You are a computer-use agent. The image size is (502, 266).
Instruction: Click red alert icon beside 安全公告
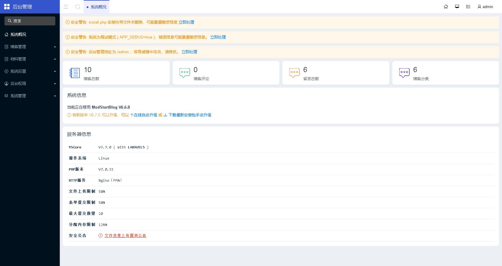[100, 236]
